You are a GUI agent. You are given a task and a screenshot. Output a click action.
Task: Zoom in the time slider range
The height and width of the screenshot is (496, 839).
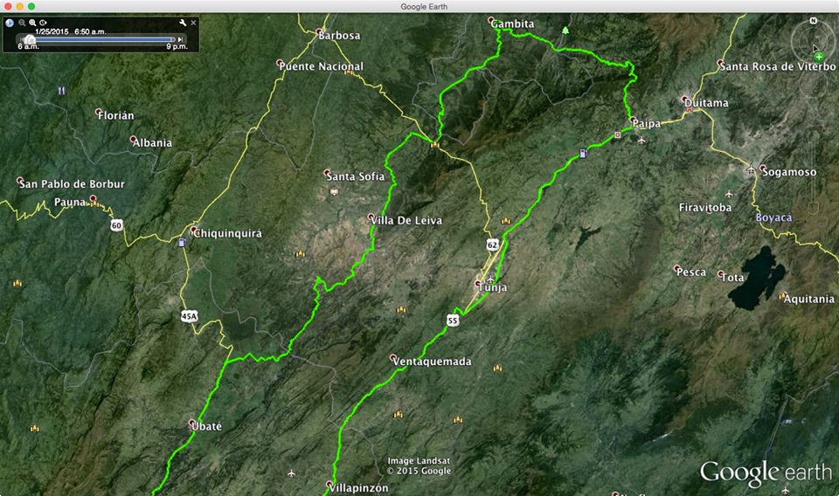coord(32,23)
